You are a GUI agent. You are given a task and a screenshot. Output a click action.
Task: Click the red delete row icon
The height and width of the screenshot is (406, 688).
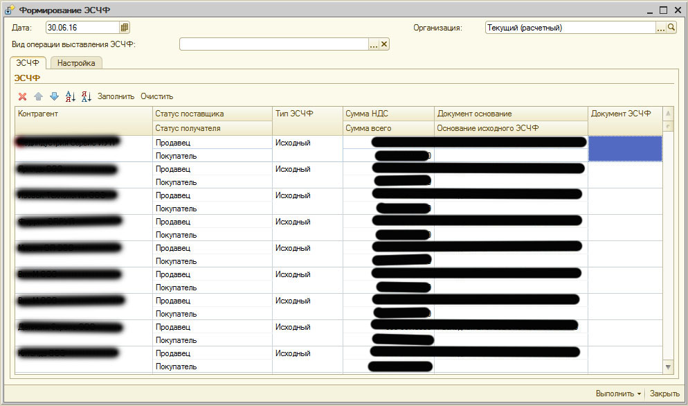pos(22,96)
